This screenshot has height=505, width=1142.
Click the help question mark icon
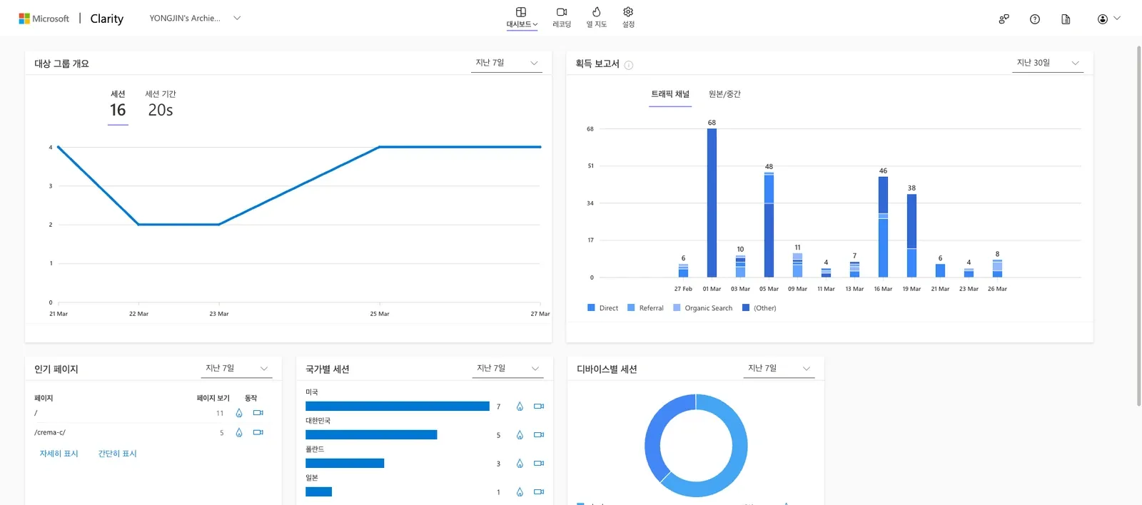[x=1034, y=19]
